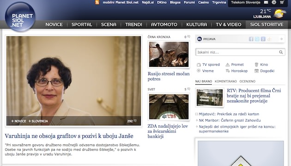Click the search magnifier icon

pyautogui.click(x=281, y=52)
